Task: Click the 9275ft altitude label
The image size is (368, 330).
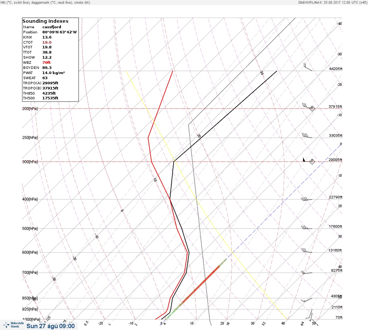Action: (x=337, y=271)
